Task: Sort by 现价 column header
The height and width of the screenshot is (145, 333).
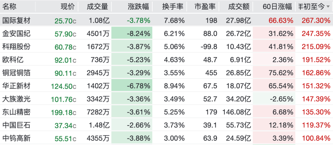Action: pyautogui.click(x=68, y=7)
